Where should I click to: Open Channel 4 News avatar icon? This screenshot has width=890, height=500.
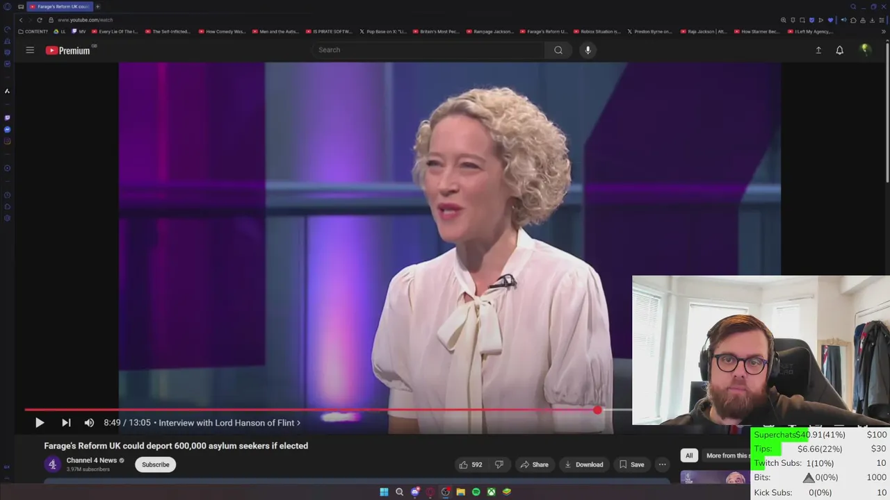(52, 465)
